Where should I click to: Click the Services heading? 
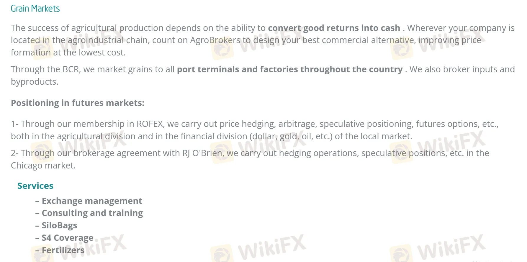point(35,186)
